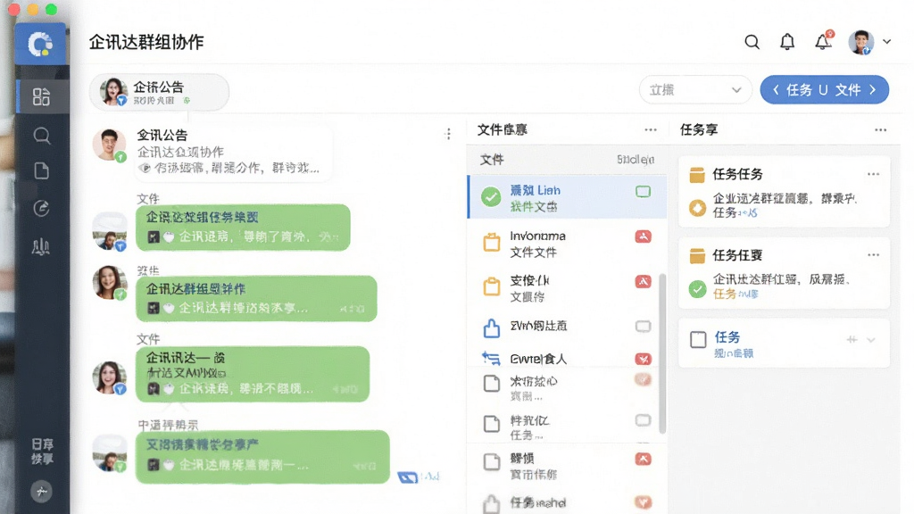Open the 企讯讯达 green message bubble
914x514 pixels.
[253, 374]
